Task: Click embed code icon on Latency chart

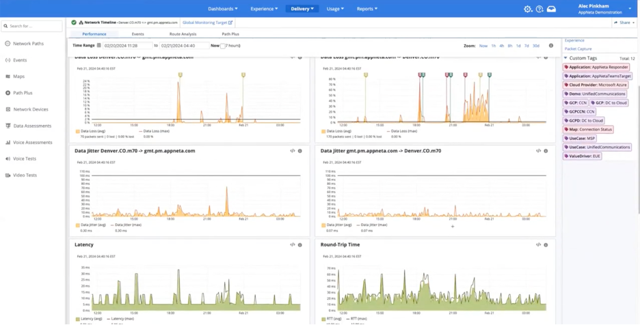Action: pos(292,245)
